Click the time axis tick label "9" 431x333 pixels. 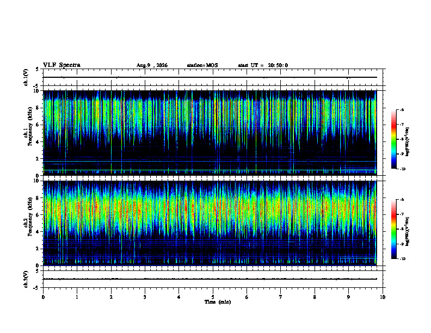point(348,297)
